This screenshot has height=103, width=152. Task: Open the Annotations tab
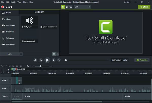10,25
